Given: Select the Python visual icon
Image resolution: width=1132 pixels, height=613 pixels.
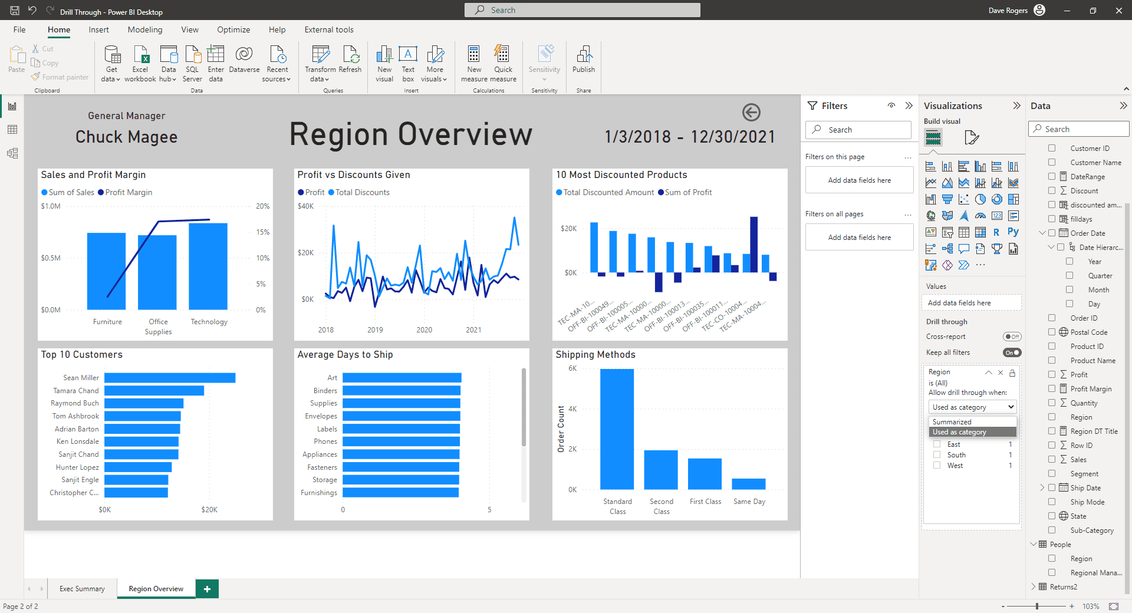Looking at the screenshot, I should [x=1013, y=232].
